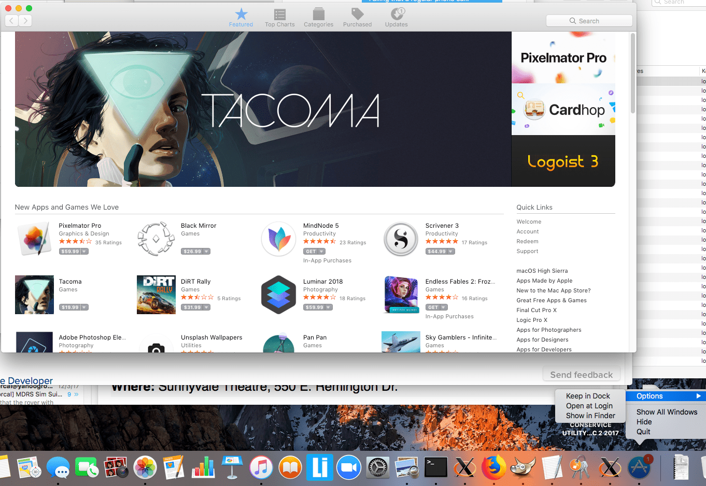
Task: Go forward with the right arrow
Action: [25, 21]
